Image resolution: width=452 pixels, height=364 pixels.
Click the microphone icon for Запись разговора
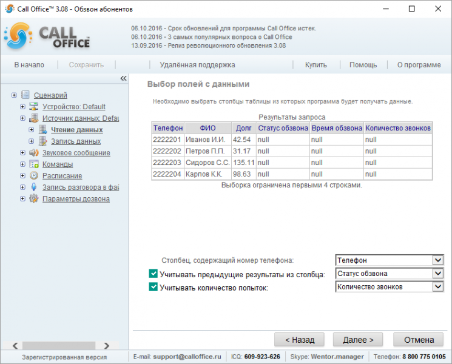point(34,187)
